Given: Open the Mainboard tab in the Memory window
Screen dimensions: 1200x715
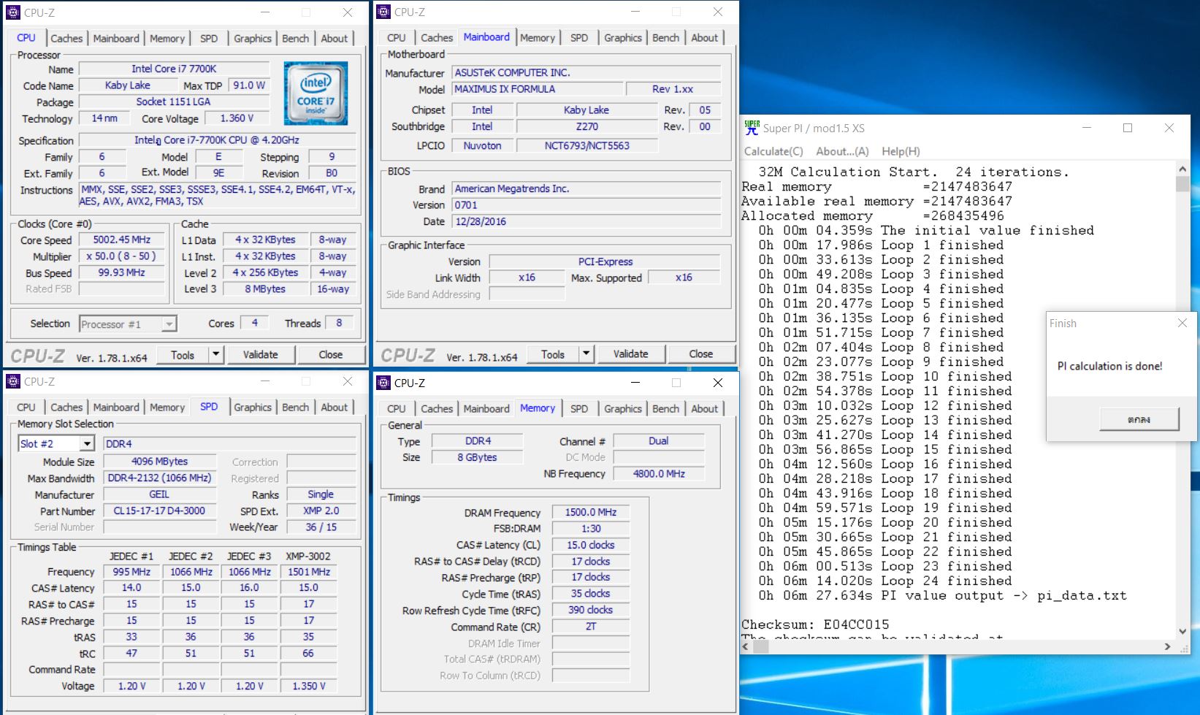Looking at the screenshot, I should (x=486, y=408).
